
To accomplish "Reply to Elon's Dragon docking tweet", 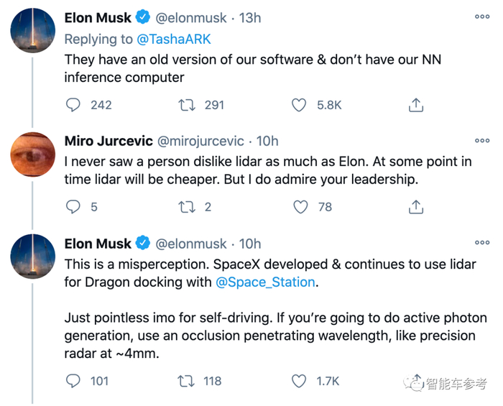I will coord(73,381).
